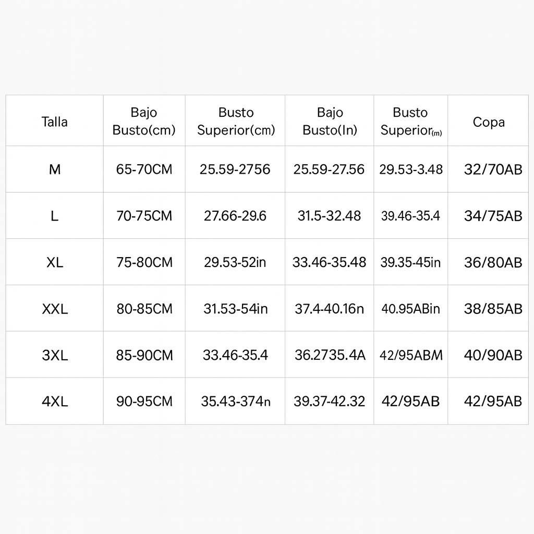Viewport: 534px width, 534px height.
Task: Select the 38/85AB cup cell
Action: tap(493, 309)
